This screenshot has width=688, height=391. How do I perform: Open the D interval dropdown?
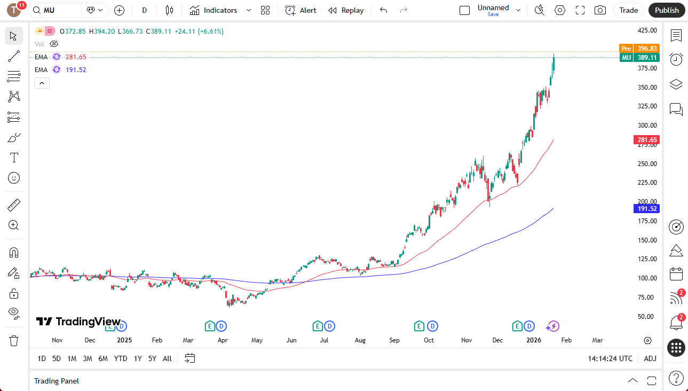(144, 10)
